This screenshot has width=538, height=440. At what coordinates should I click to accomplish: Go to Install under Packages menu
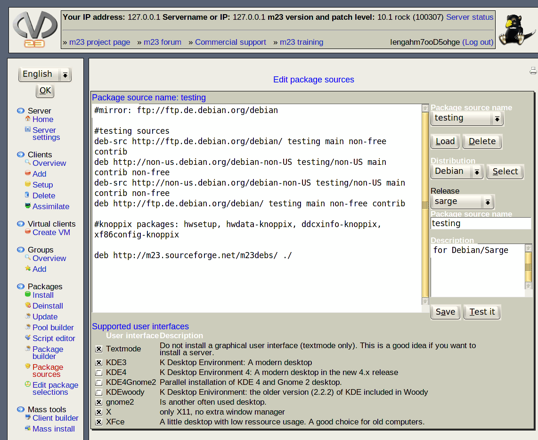[43, 295]
